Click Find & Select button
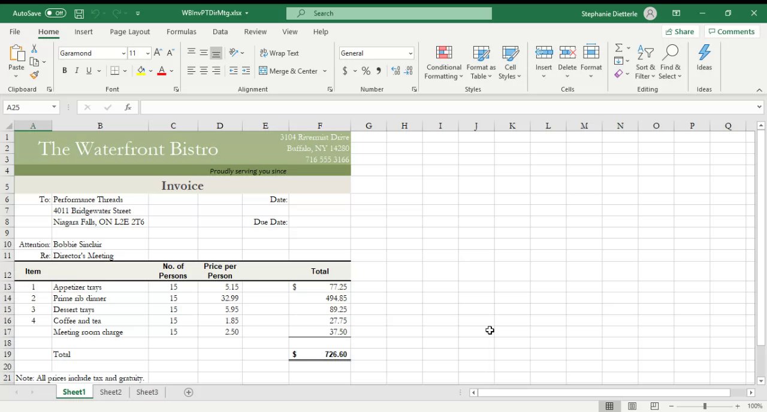 point(670,63)
